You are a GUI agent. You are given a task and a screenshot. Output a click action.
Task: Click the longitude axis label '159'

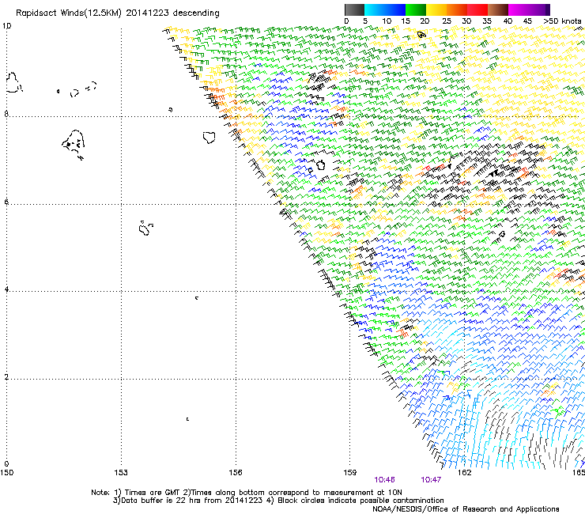[x=349, y=473]
